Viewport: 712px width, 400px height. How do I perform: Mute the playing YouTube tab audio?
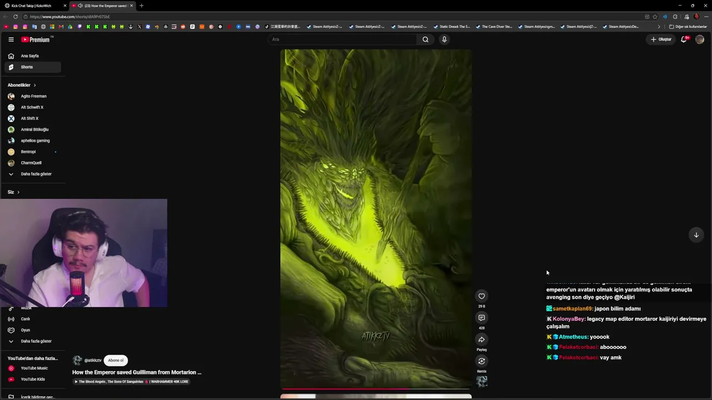tap(80, 6)
